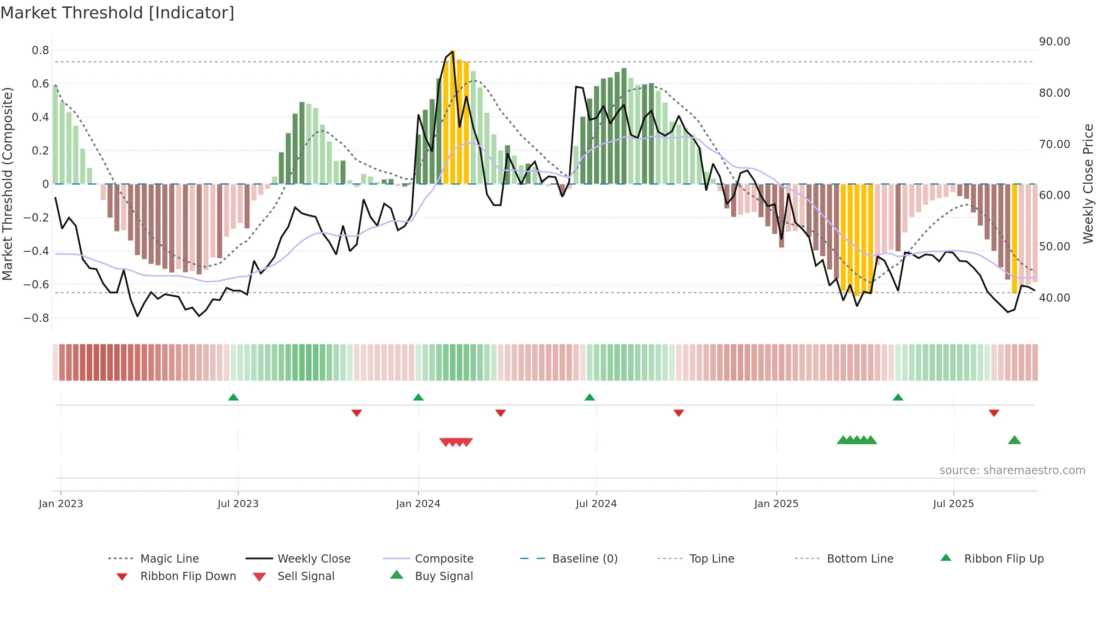Click the −0.8 composite axis label
The height and width of the screenshot is (619, 1101).
pyautogui.click(x=36, y=318)
